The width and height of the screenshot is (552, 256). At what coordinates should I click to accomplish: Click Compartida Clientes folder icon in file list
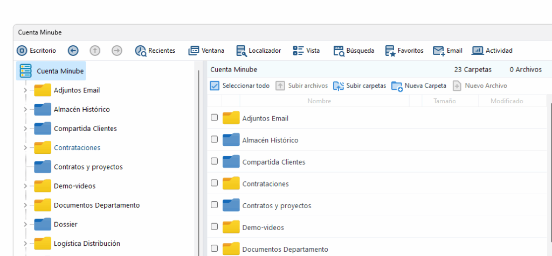click(x=231, y=162)
